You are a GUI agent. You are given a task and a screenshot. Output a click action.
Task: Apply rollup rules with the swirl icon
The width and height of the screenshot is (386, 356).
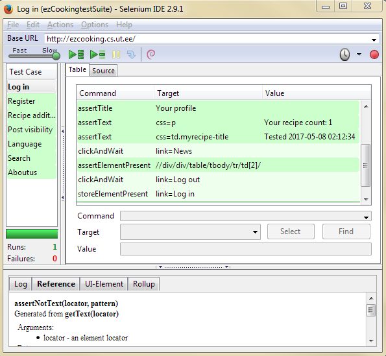[x=151, y=54]
